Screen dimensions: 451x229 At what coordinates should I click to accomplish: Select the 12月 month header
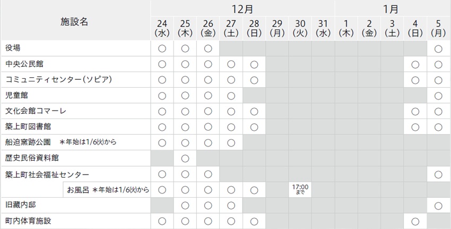tap(242, 9)
